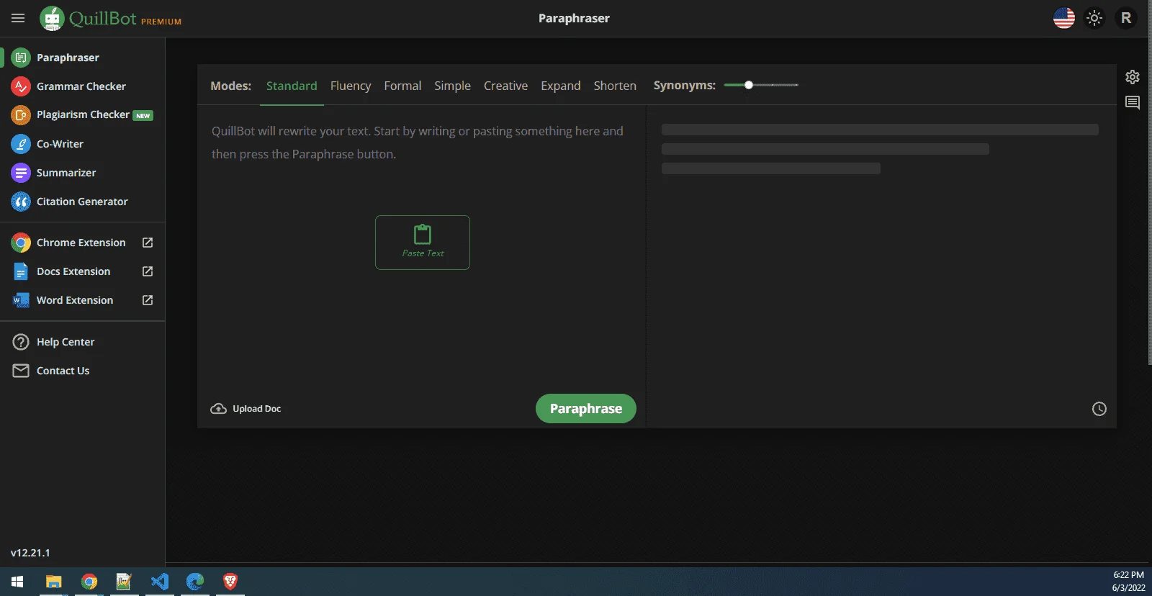Open Notepad++ from the taskbar

tap(125, 582)
